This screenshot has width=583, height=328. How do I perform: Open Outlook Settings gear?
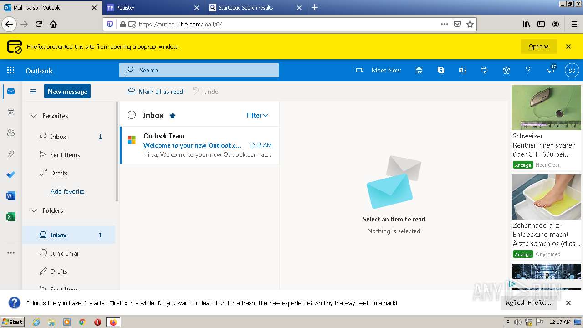click(x=506, y=70)
